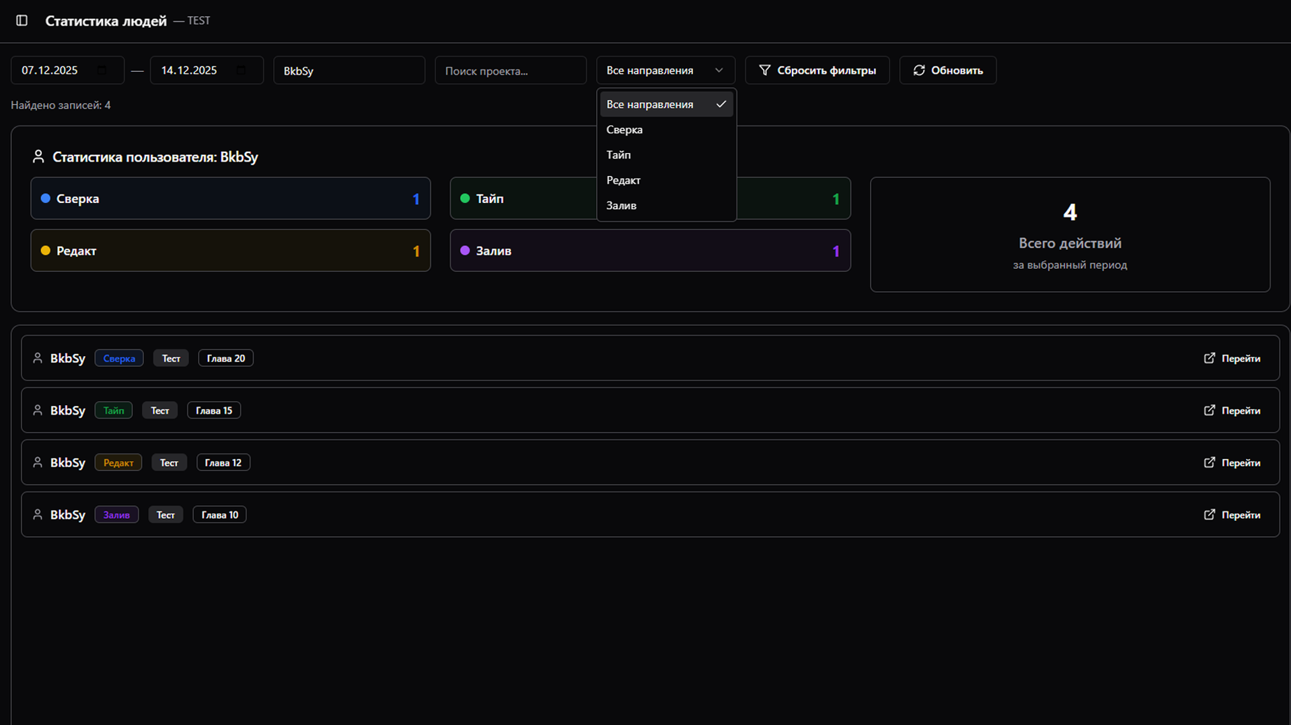Choose Сверка from the direction dropdown
The width and height of the screenshot is (1291, 725).
click(624, 130)
